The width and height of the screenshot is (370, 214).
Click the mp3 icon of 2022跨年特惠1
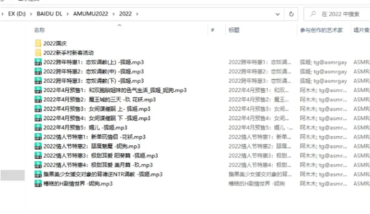38,62
